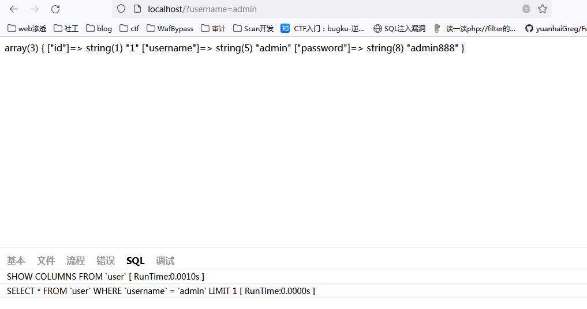Image resolution: width=587 pixels, height=309 pixels.
Task: Open the ctf bookmarks folder
Action: pos(129,28)
